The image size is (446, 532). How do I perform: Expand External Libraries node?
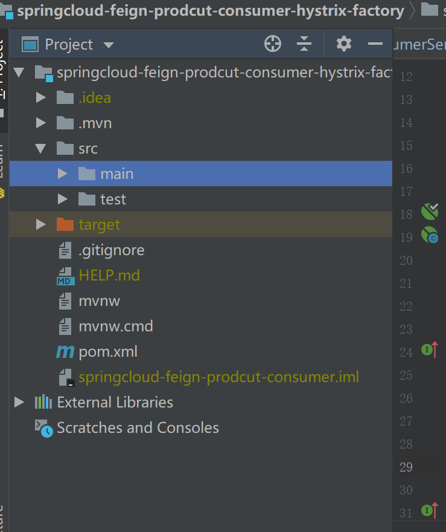click(19, 403)
